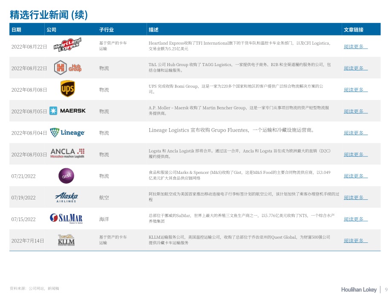Click 航空 sub-industry cell
This screenshot has width=392, height=294.
104,198
